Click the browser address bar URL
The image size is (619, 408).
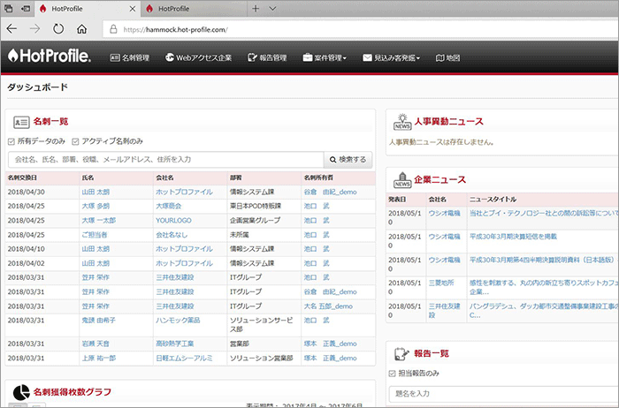point(175,29)
